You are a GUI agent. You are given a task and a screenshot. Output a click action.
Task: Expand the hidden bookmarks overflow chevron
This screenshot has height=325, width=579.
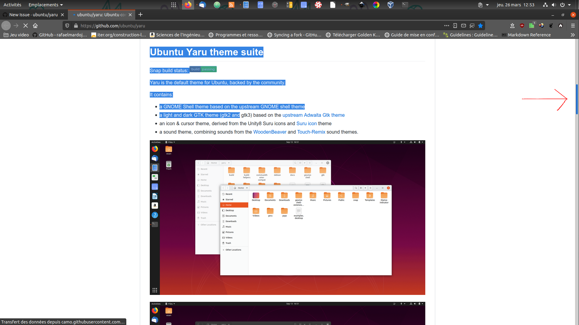[x=572, y=35]
